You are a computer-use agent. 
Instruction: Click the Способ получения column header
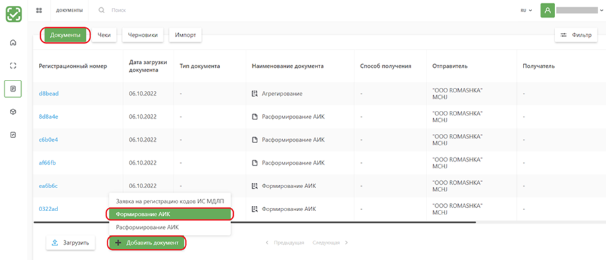(x=386, y=66)
